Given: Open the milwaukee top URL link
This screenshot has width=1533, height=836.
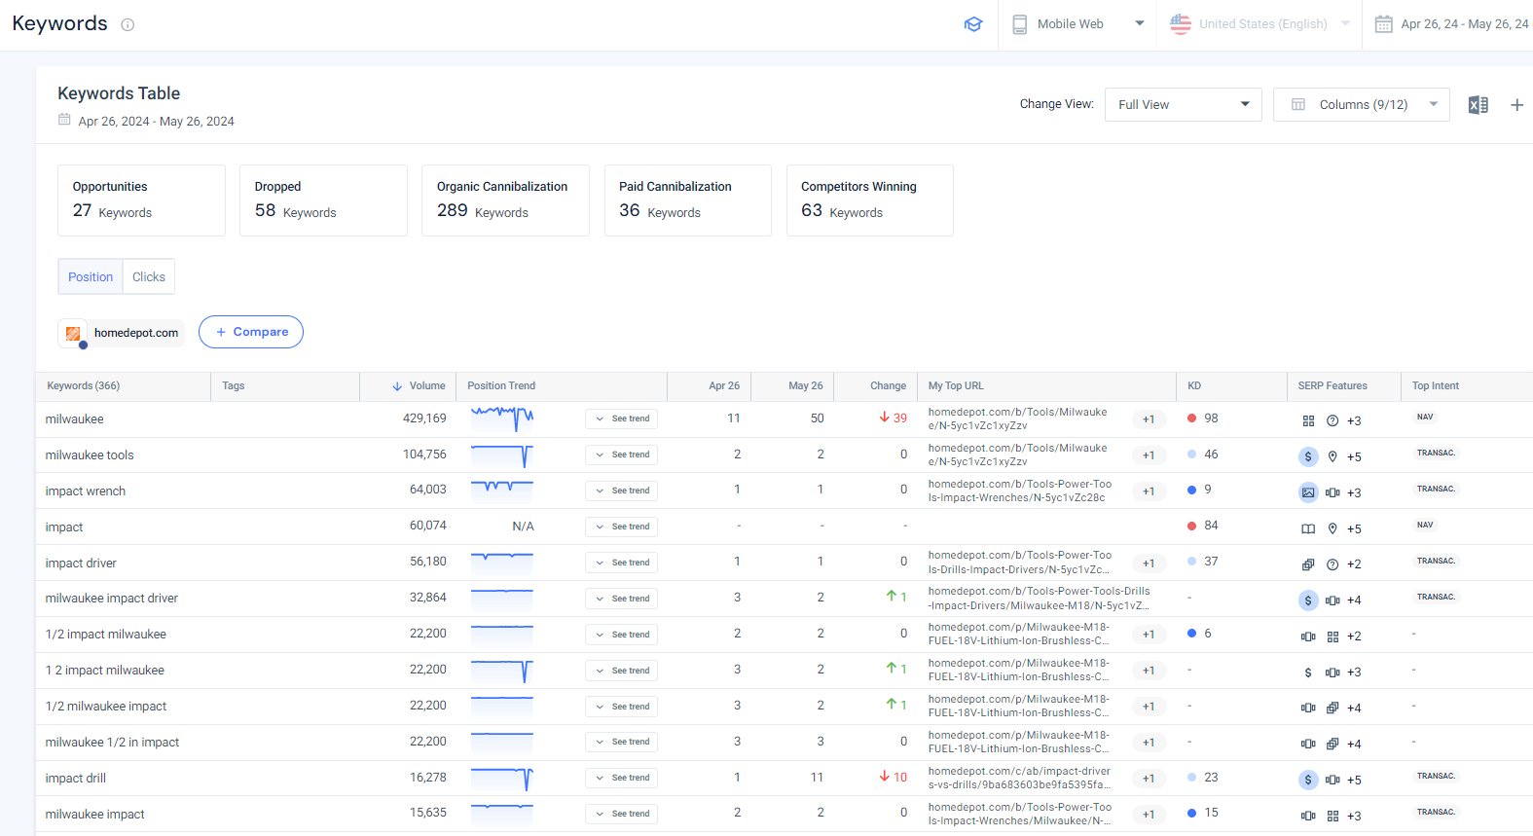Looking at the screenshot, I should tap(1017, 418).
